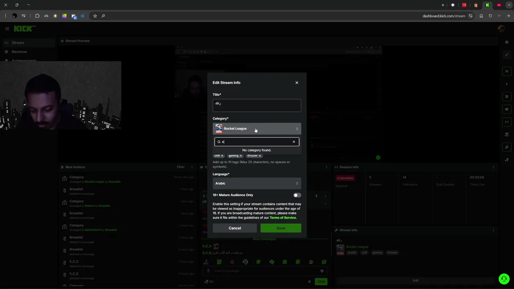Click the pencil icon in right sidebar
The image size is (514, 289).
(x=507, y=55)
